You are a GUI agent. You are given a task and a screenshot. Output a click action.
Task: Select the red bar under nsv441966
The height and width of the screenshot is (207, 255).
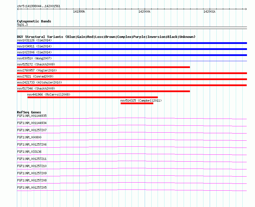(93, 97)
